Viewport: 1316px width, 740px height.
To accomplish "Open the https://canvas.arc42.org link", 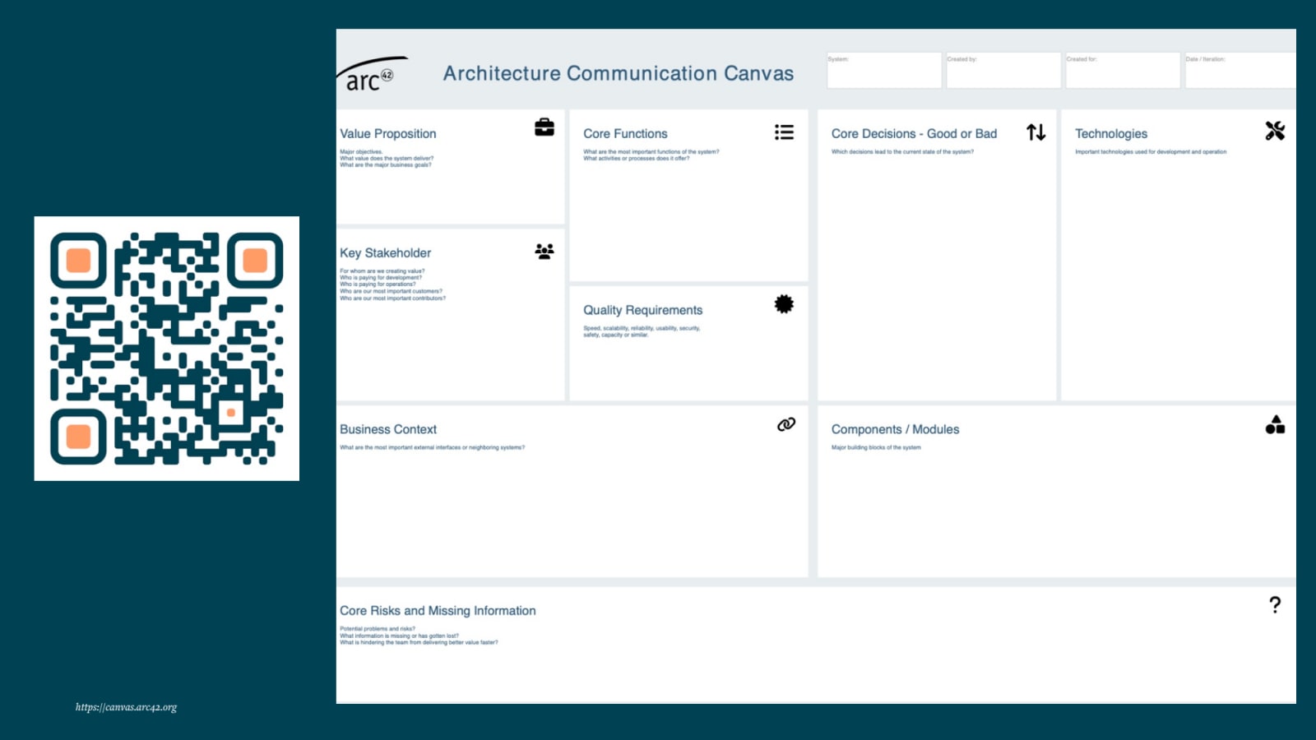I will click(x=126, y=707).
